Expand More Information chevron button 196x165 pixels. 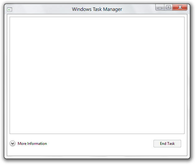tap(12, 144)
